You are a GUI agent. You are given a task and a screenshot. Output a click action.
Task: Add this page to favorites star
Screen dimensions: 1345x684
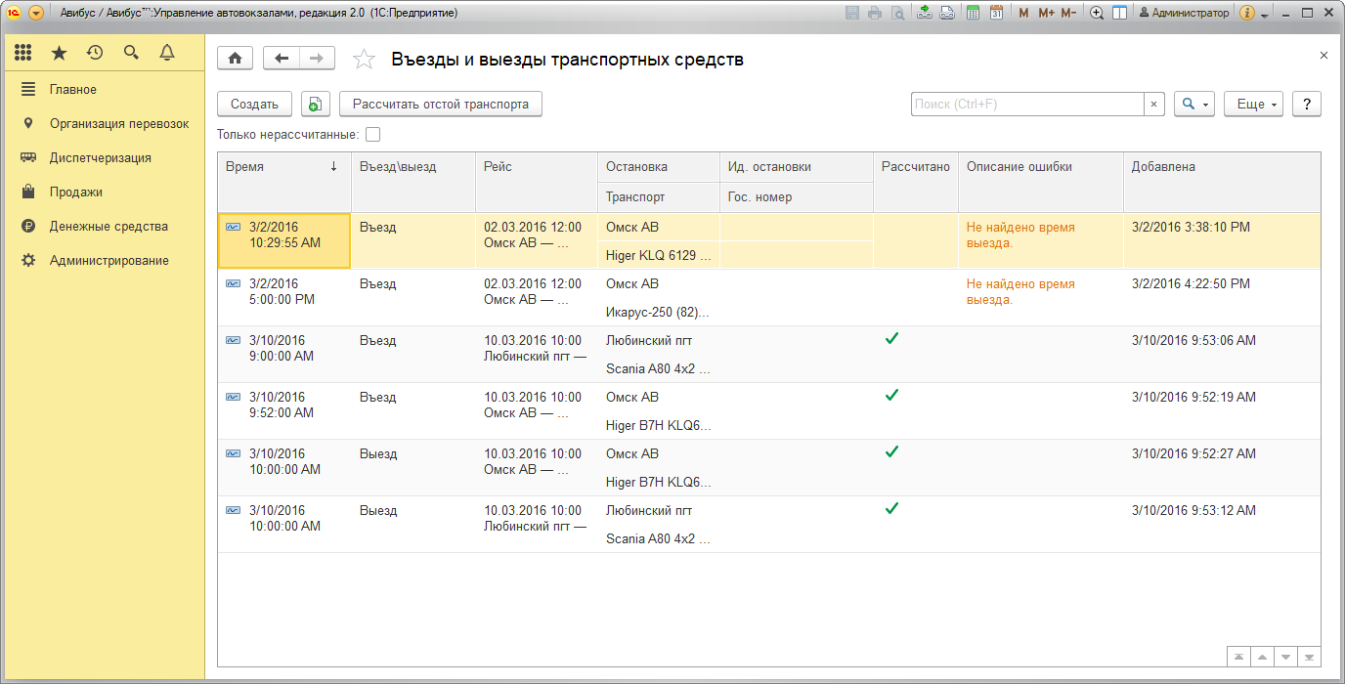point(364,60)
